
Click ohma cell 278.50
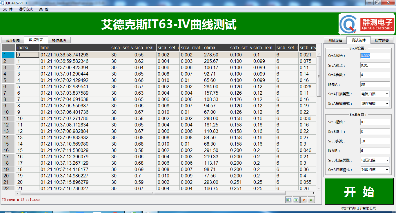(x=216, y=55)
